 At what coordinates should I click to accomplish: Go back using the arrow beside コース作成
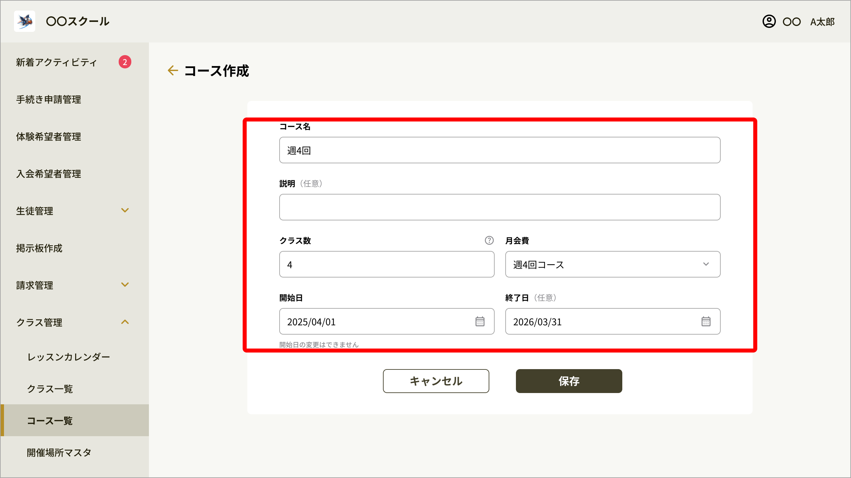point(173,70)
